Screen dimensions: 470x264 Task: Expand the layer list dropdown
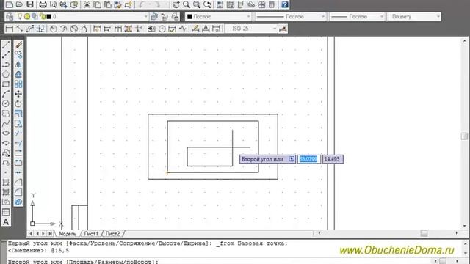(x=145, y=16)
